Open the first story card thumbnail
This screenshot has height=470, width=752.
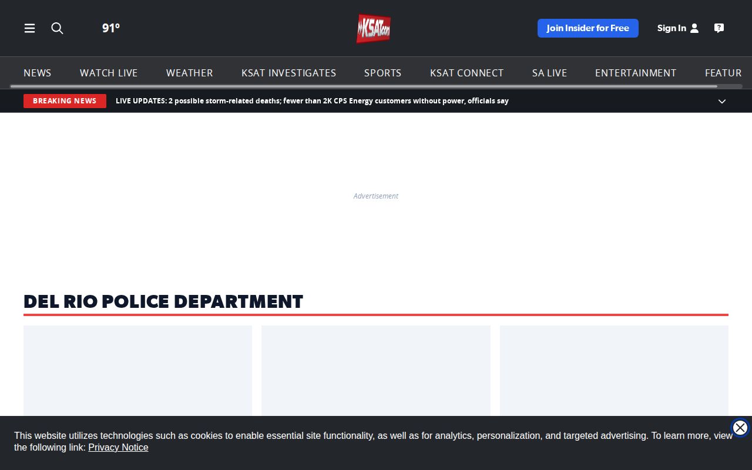tap(137, 371)
